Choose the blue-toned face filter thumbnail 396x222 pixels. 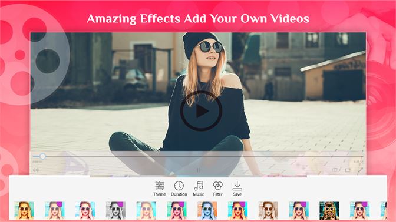click(207, 211)
